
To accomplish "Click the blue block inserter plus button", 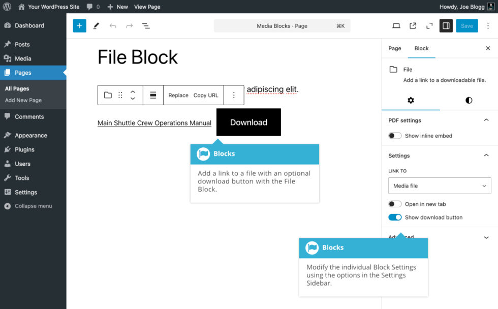I will 80,26.
